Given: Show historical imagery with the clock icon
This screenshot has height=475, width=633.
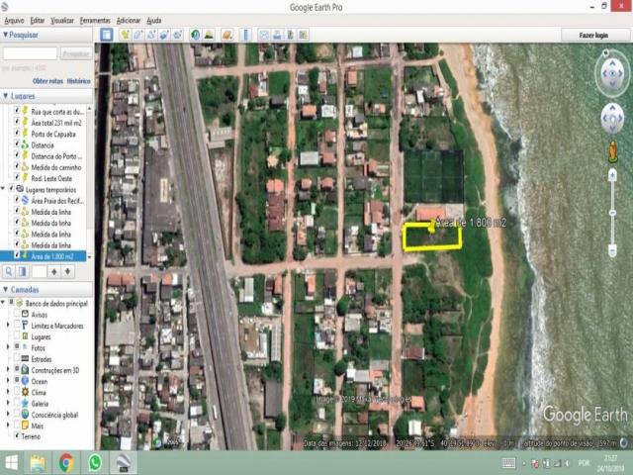Looking at the screenshot, I should point(196,35).
